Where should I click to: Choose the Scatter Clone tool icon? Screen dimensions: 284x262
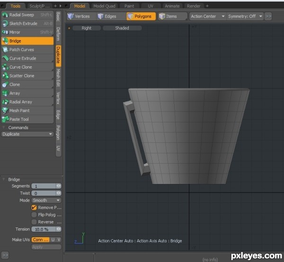(5, 76)
